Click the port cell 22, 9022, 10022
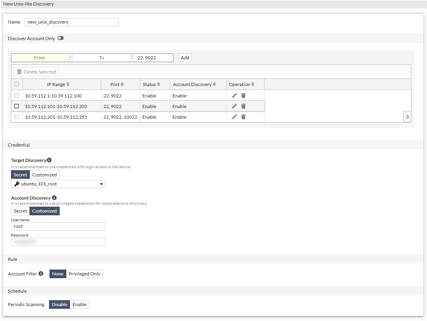427x321 pixels. click(120, 117)
